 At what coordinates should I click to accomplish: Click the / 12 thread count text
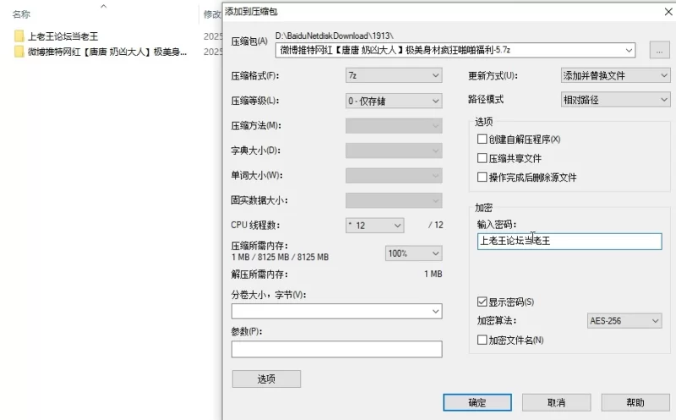[x=435, y=225]
